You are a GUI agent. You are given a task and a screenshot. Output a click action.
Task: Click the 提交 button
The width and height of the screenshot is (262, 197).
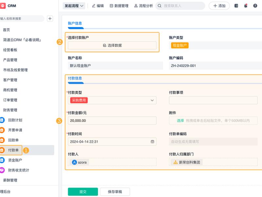[x=83, y=192]
